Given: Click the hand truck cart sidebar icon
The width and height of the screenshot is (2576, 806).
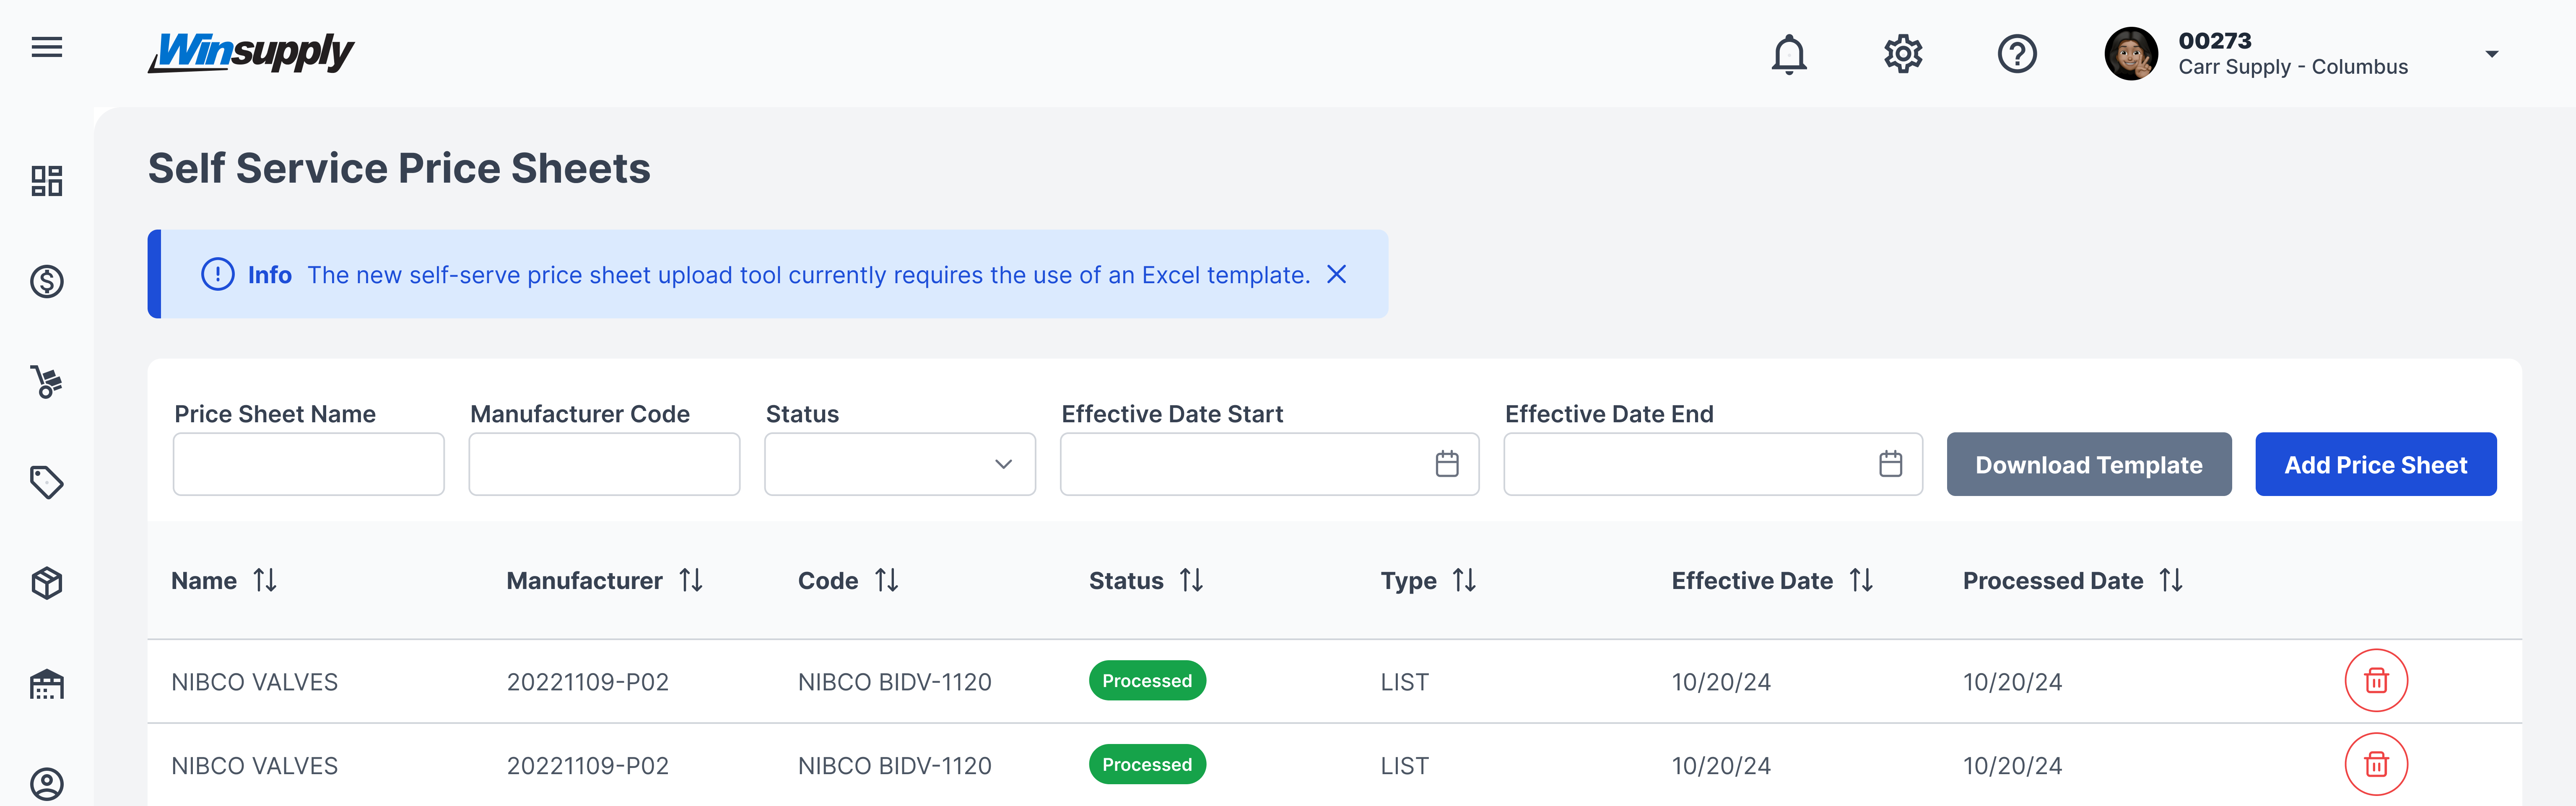Looking at the screenshot, I should tap(46, 382).
